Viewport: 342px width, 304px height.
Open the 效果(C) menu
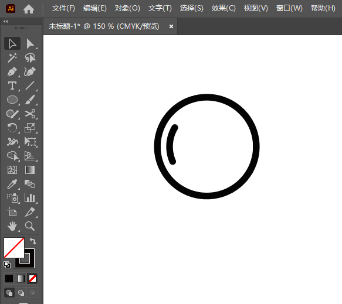click(224, 8)
